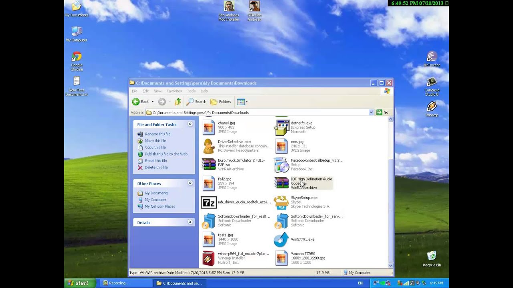Click the taskbar clock 6:49 PM
This screenshot has width=513, height=288.
tap(436, 283)
